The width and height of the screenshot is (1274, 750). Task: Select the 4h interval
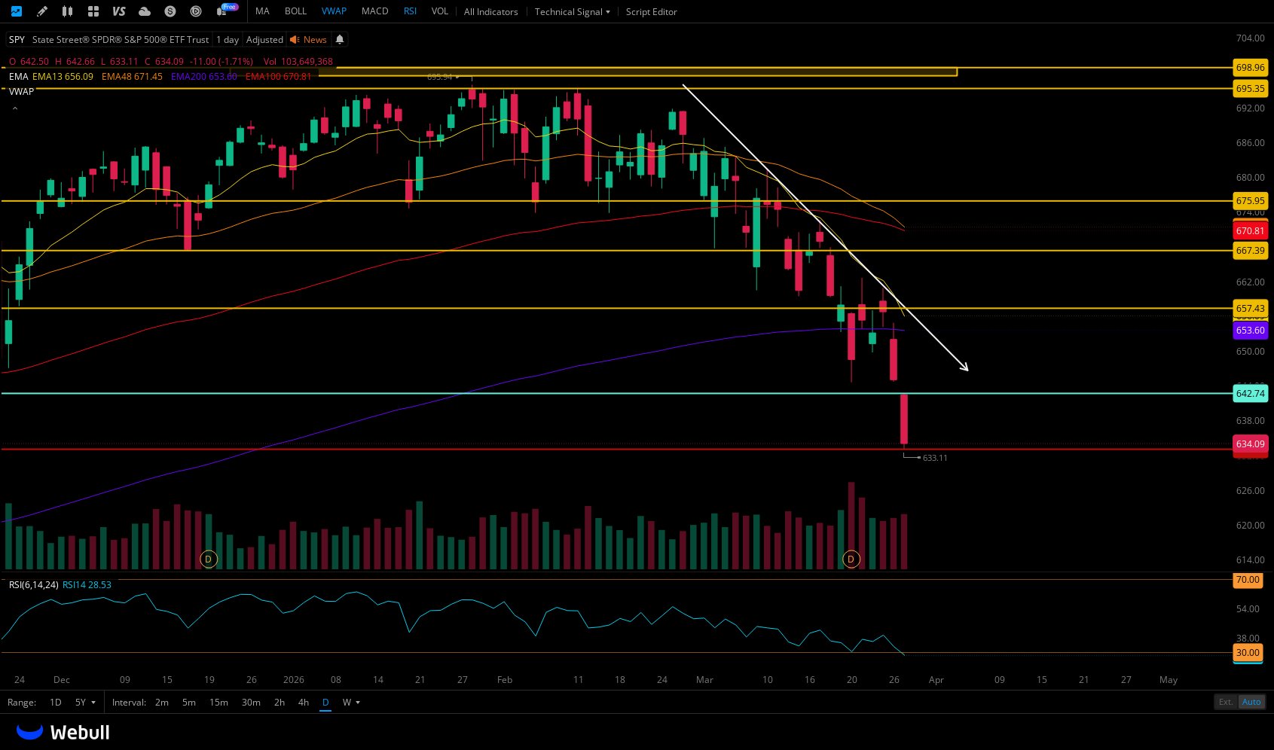click(x=304, y=702)
